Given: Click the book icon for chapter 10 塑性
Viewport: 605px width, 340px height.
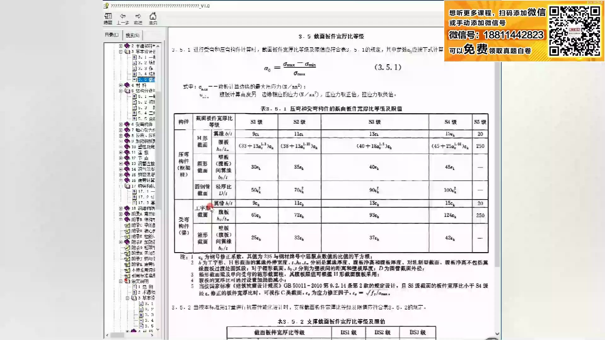Looking at the screenshot, I should tap(127, 147).
